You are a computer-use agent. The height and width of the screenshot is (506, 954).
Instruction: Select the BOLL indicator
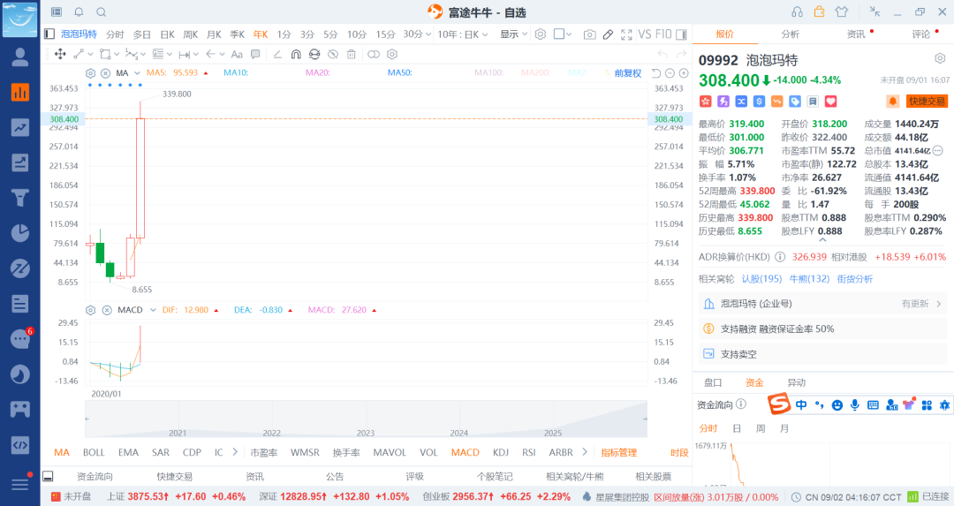[x=94, y=452]
